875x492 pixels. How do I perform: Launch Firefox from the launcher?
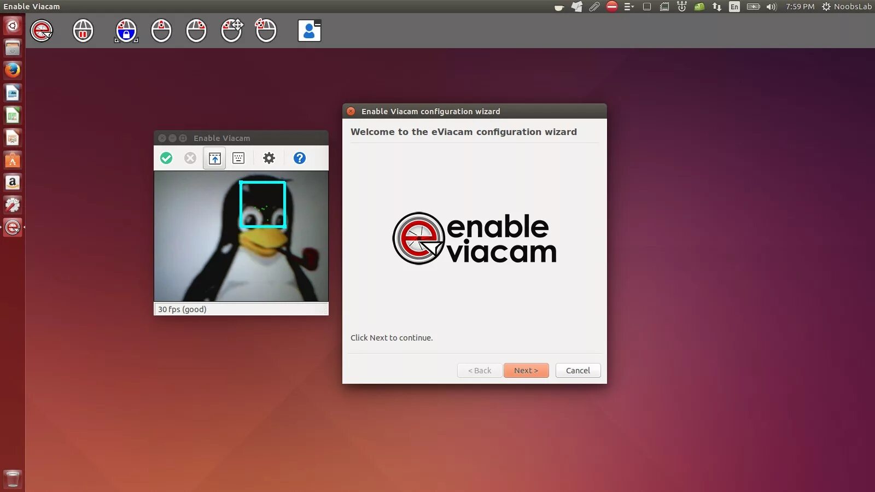[x=13, y=71]
